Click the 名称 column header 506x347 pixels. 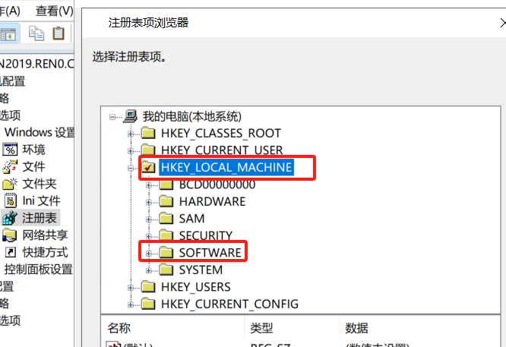pyautogui.click(x=119, y=328)
